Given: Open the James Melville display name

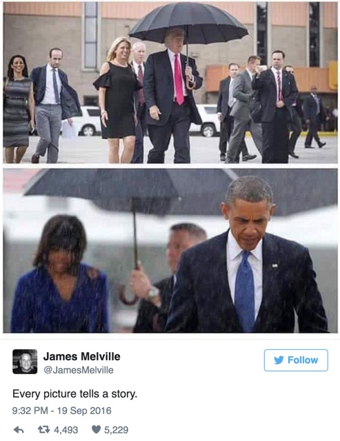Looking at the screenshot, I should [81, 356].
